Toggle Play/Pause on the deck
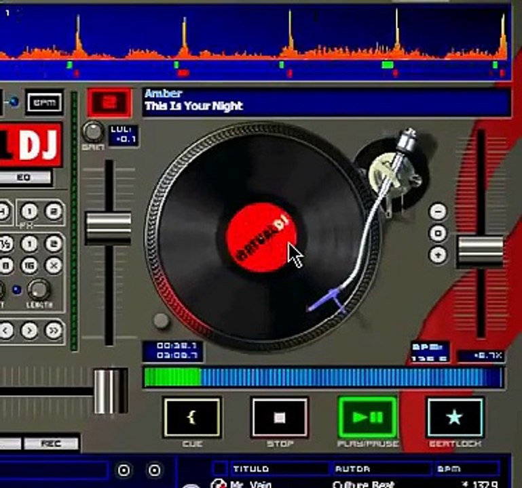Screen dimensions: 522x488 pyautogui.click(x=367, y=417)
